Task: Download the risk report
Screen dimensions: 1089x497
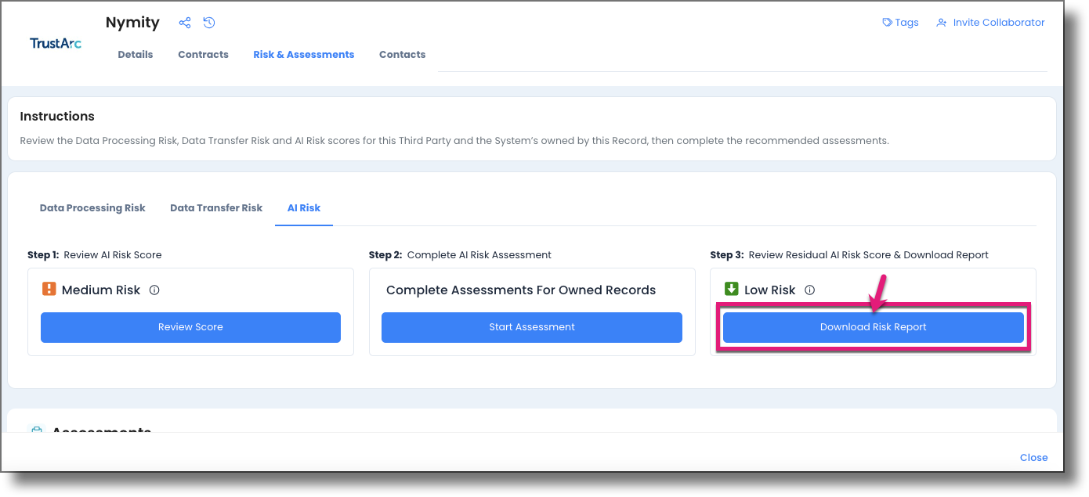Action: coord(873,327)
